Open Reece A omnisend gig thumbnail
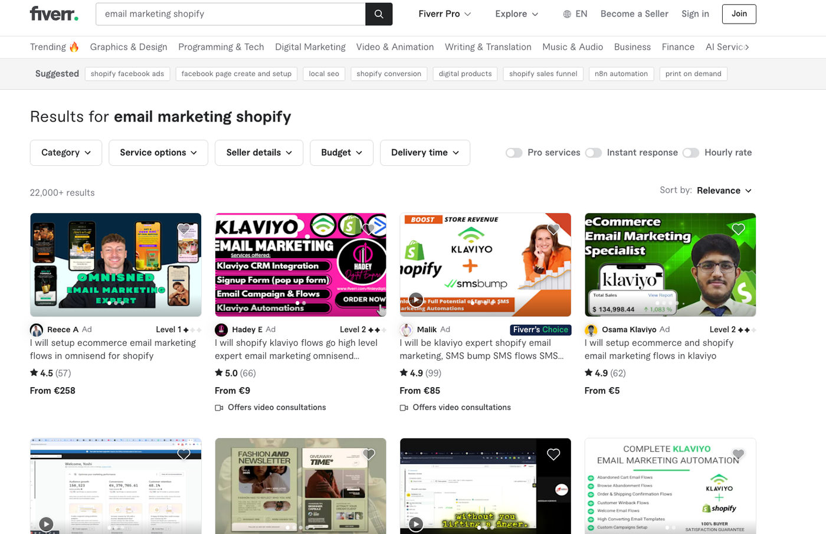Viewport: 826px width, 534px height. (x=116, y=265)
